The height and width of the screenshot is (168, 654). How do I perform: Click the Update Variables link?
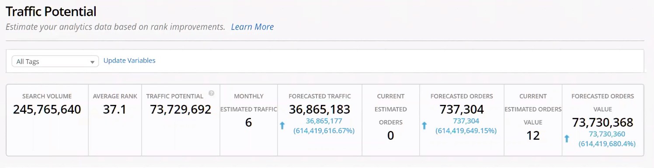[x=129, y=60]
